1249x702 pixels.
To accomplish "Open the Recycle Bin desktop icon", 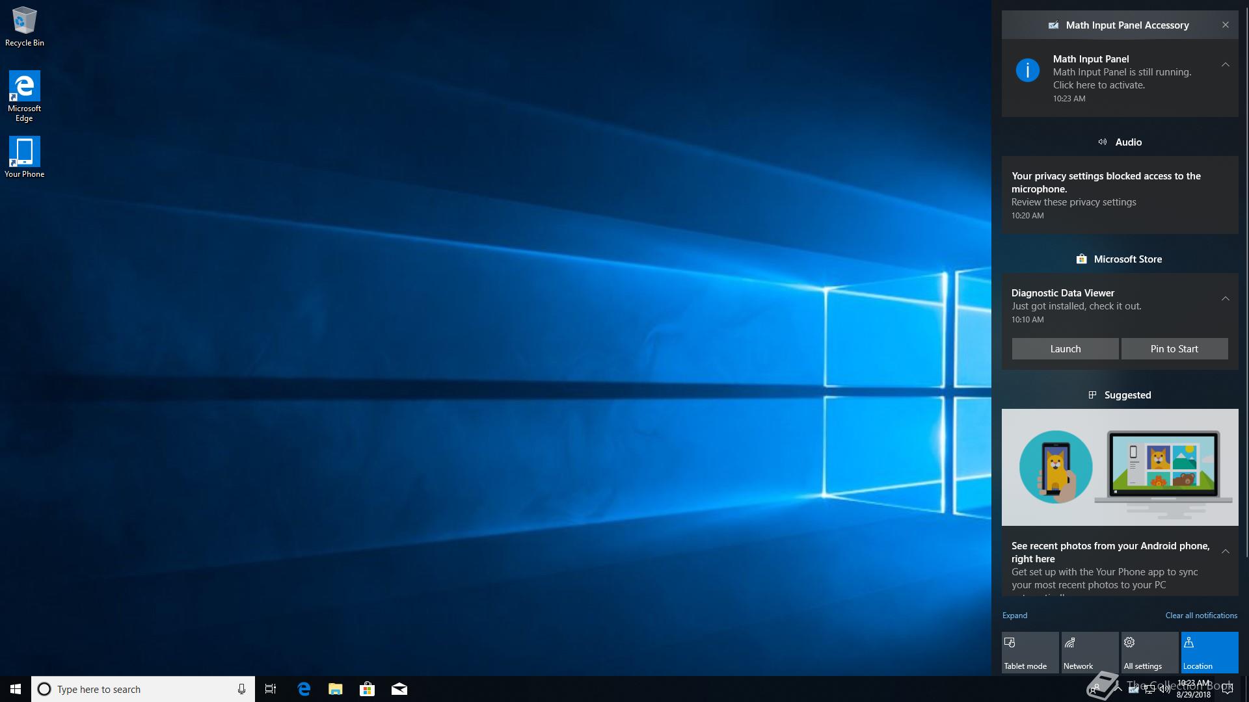I will pos(25,27).
